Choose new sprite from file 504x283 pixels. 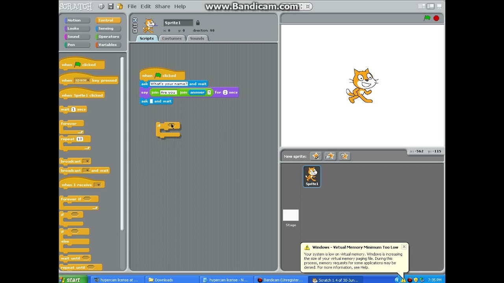click(330, 156)
